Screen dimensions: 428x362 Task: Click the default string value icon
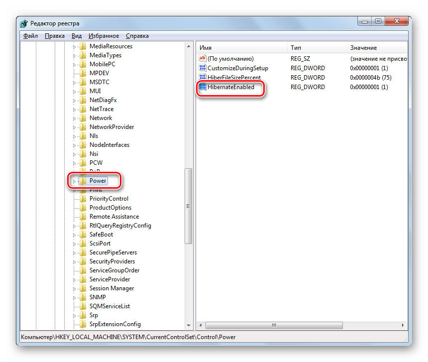(202, 59)
